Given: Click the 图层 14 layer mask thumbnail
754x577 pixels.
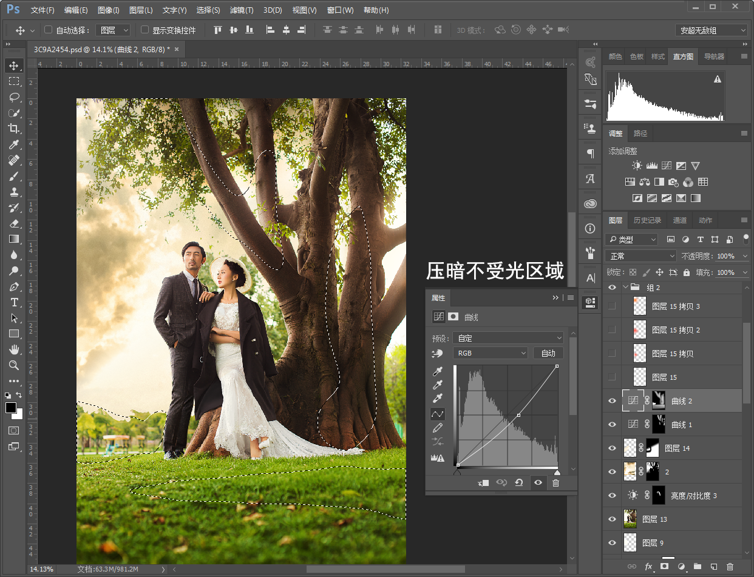Looking at the screenshot, I should click(653, 448).
